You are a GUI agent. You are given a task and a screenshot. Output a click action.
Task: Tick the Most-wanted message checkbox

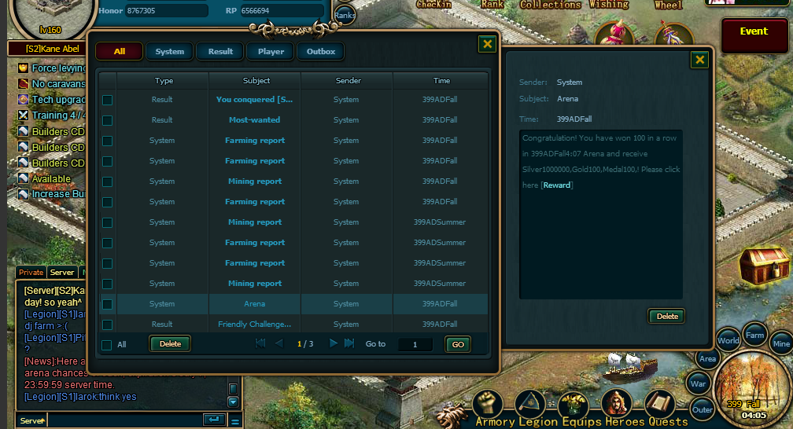click(x=107, y=120)
